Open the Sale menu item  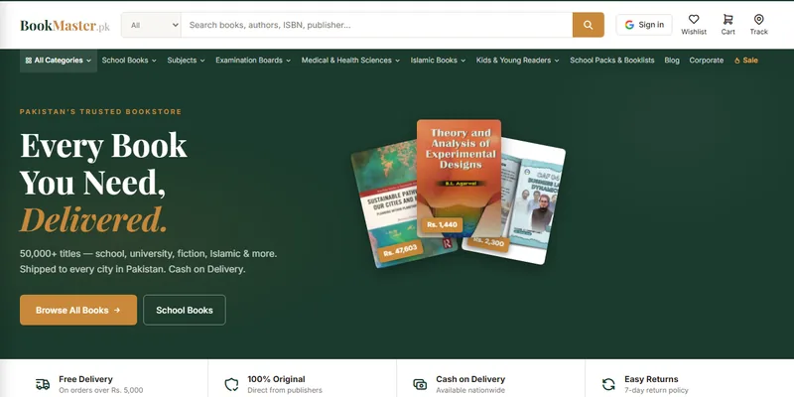[746, 61]
